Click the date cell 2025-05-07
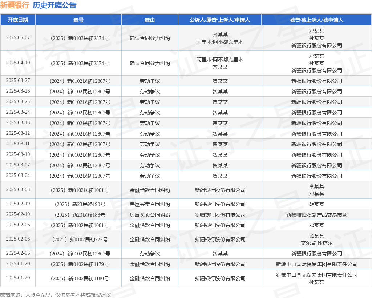The width and height of the screenshot is (372, 298). coord(18,37)
